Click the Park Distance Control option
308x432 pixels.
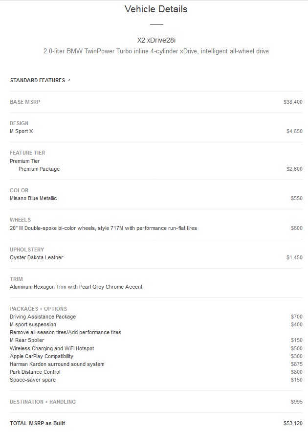click(35, 372)
